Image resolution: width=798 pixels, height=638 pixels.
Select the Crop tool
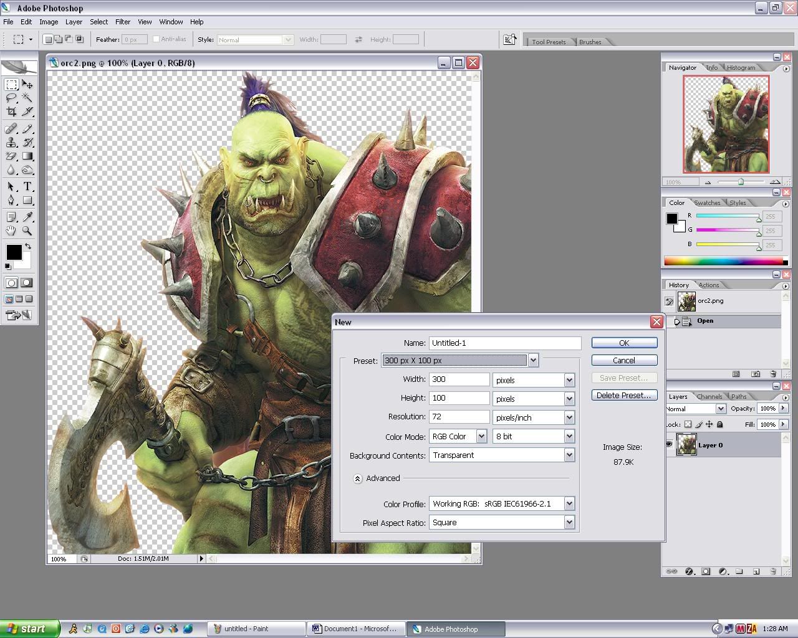tap(11, 112)
